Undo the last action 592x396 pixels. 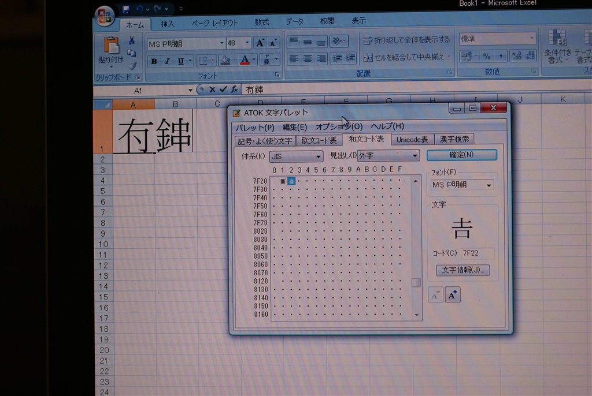tap(140, 9)
